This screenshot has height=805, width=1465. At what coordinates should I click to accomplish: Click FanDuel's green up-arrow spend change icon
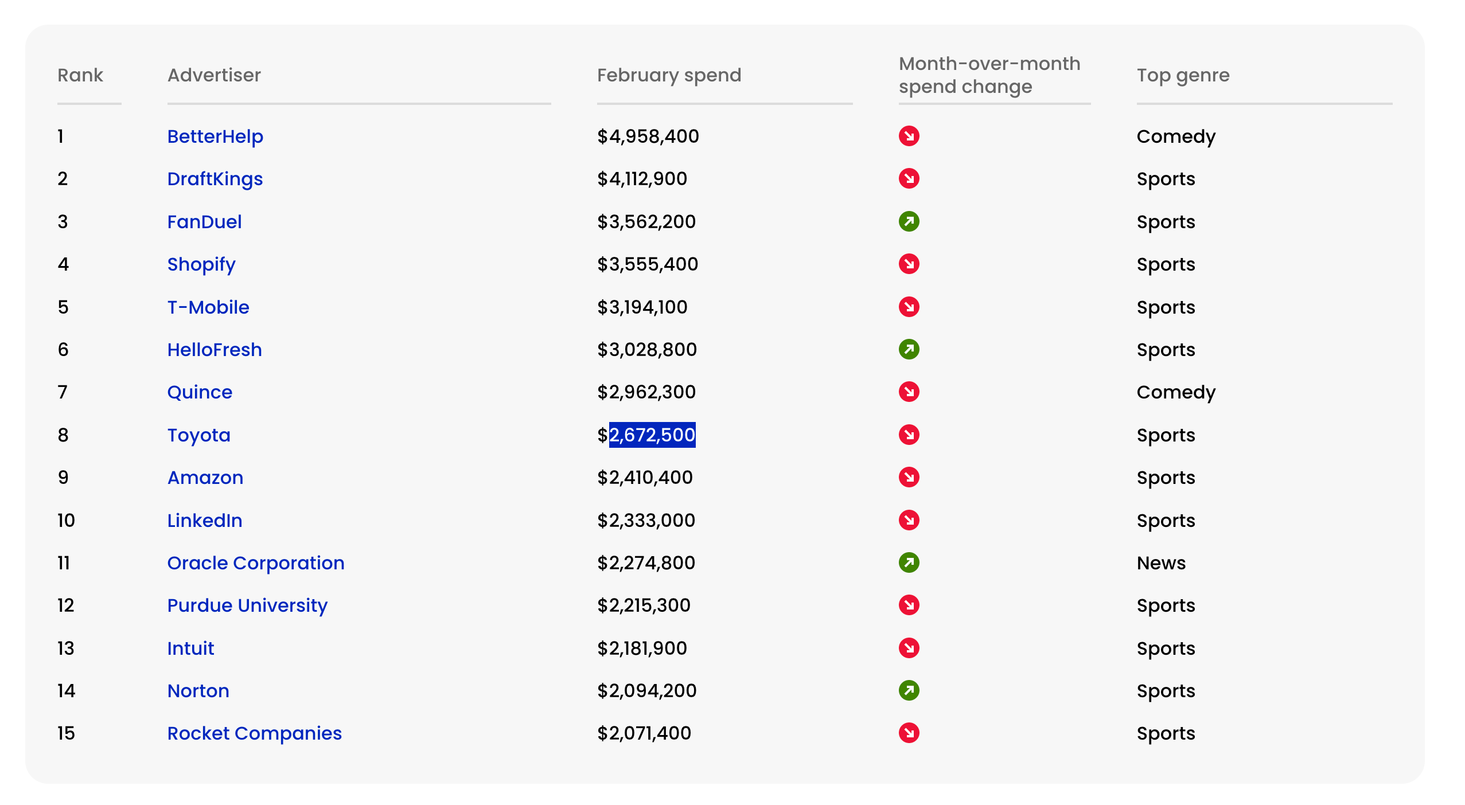(x=909, y=221)
